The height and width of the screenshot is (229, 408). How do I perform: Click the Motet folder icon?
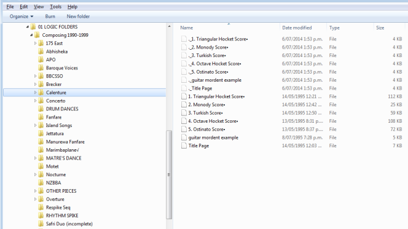pyautogui.click(x=41, y=166)
